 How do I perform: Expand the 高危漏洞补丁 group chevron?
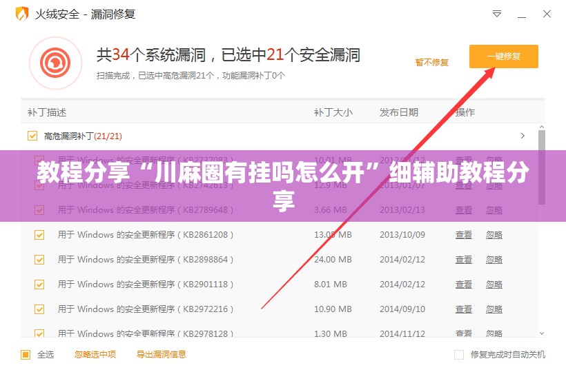(x=523, y=136)
